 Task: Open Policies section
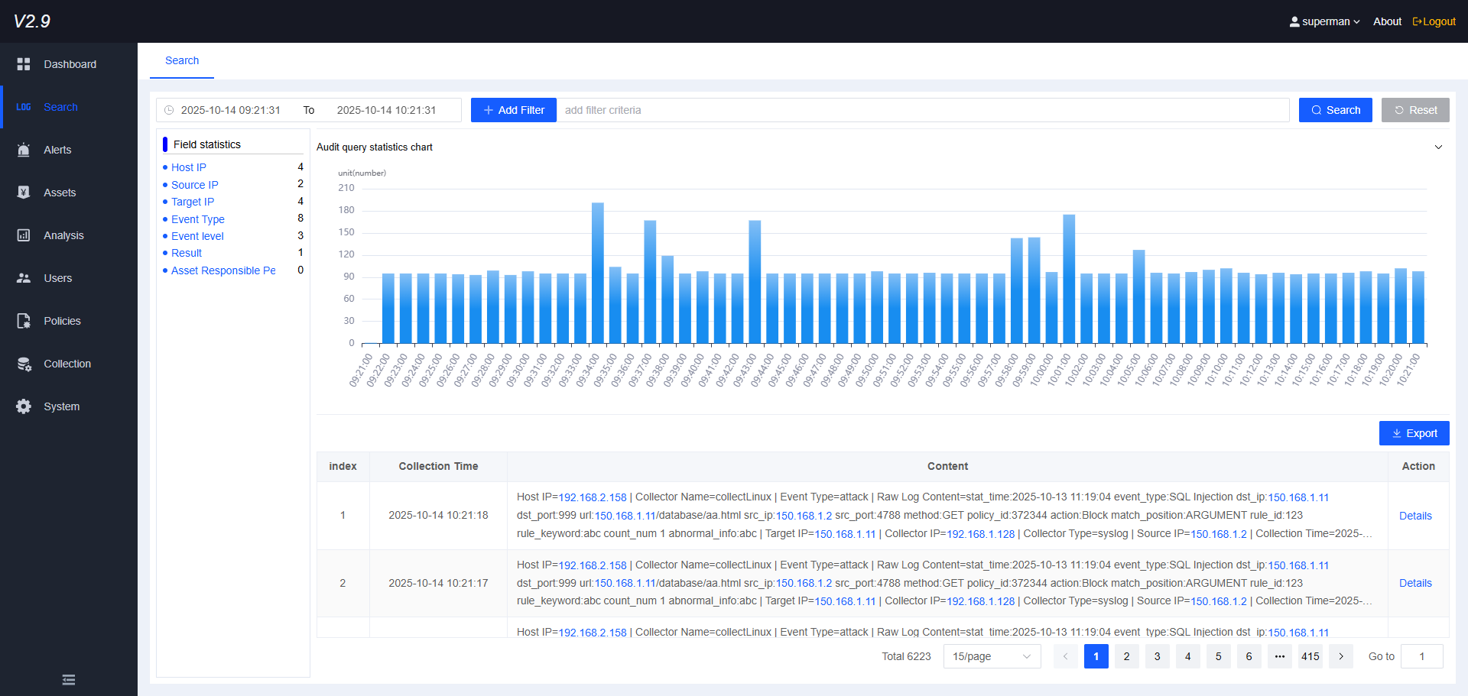(x=69, y=321)
